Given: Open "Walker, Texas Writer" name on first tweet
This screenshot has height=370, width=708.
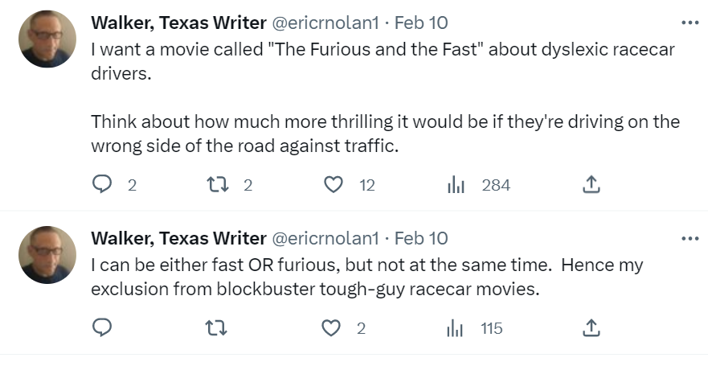Looking at the screenshot, I should (178, 23).
